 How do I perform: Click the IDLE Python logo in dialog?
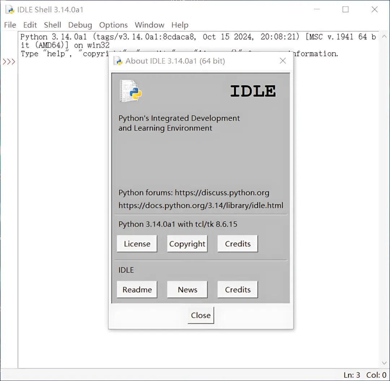pos(131,91)
